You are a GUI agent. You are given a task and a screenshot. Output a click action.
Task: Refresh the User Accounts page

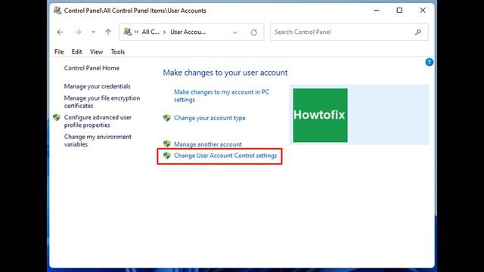point(254,32)
